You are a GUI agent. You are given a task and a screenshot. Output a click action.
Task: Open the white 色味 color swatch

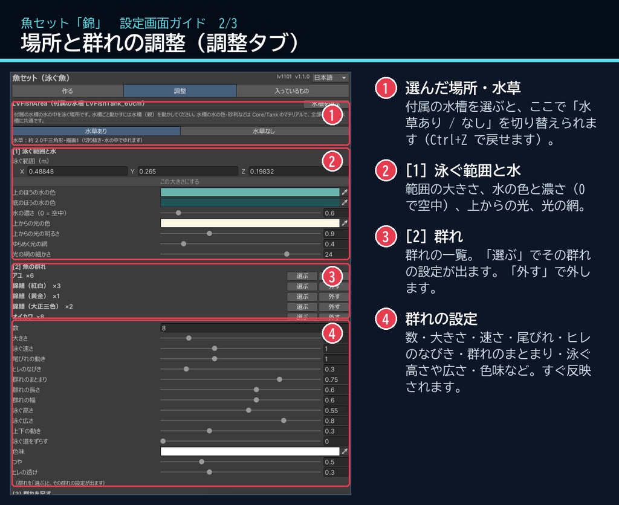(250, 451)
